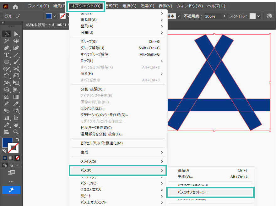Expand the opacity 100% dropdown arrow

(225, 16)
